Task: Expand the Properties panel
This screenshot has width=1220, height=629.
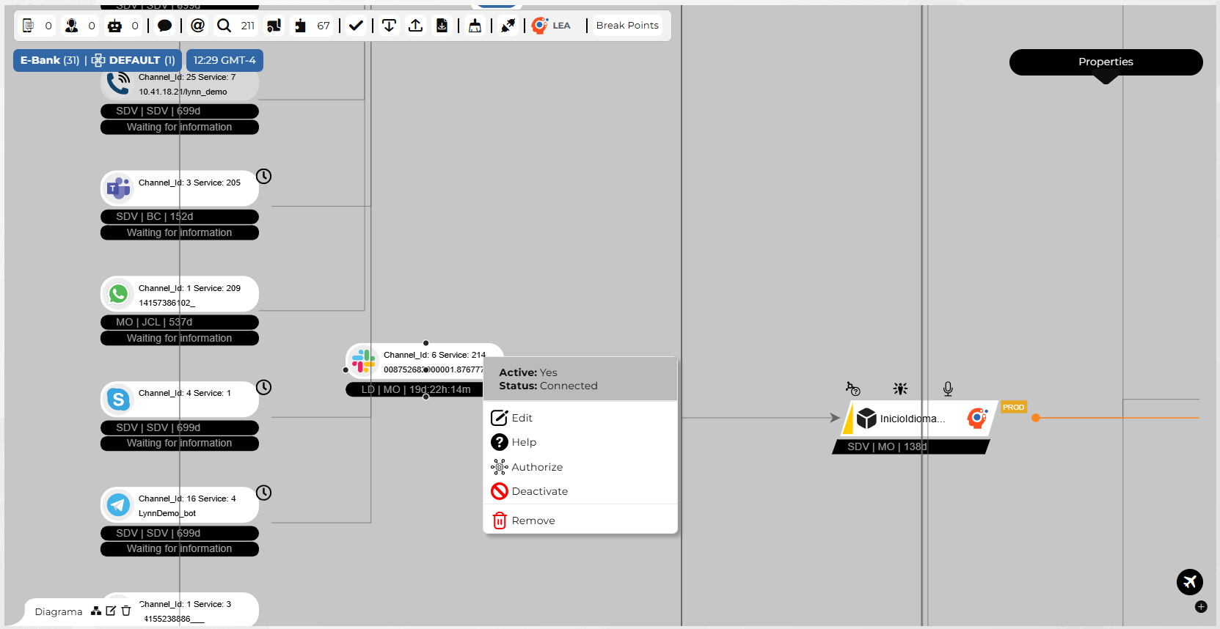Action: 1105,62
